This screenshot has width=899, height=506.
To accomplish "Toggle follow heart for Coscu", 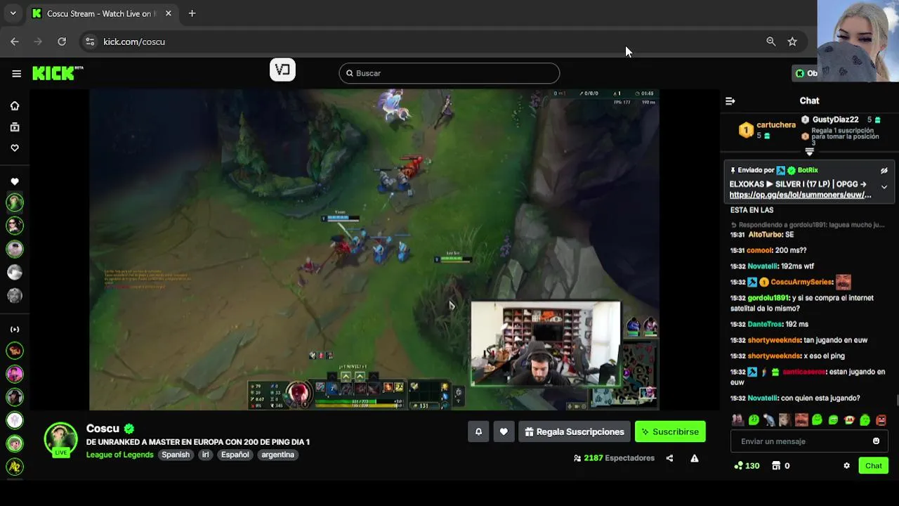I will pyautogui.click(x=504, y=432).
